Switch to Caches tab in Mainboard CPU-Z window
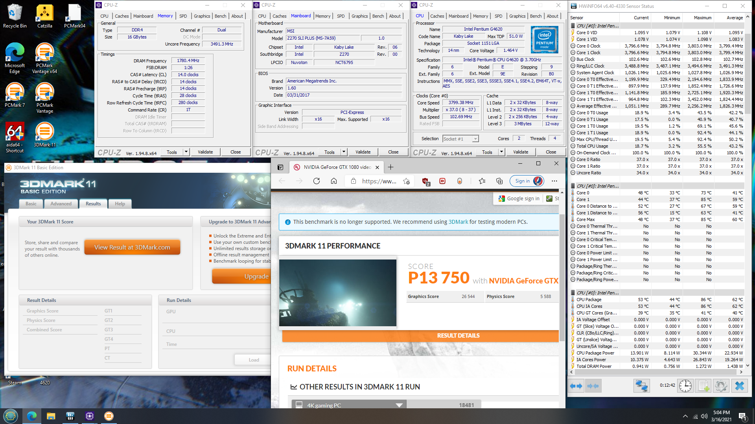Viewport: 755px width, 424px height. tap(279, 16)
